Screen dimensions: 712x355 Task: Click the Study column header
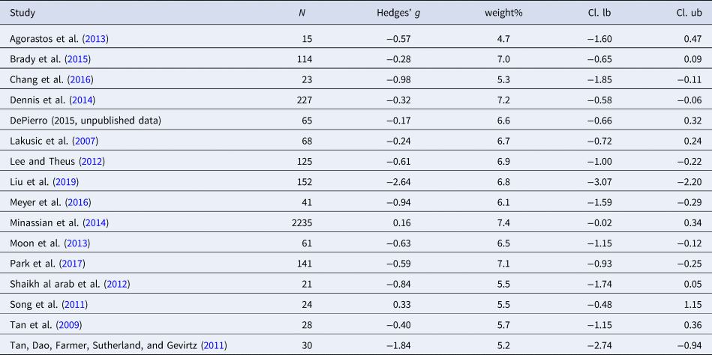pos(23,13)
